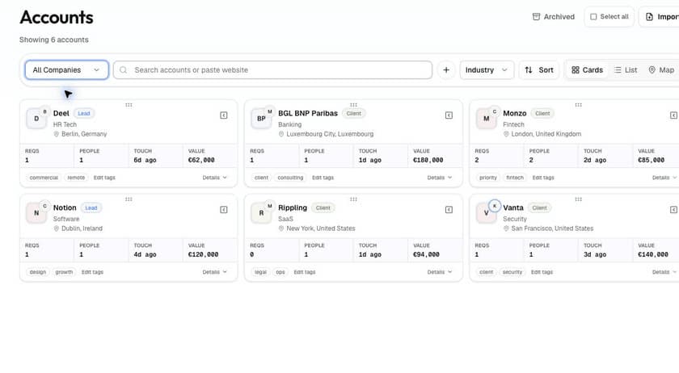
Task: Click the growth tag on Notion
Action: pos(64,272)
